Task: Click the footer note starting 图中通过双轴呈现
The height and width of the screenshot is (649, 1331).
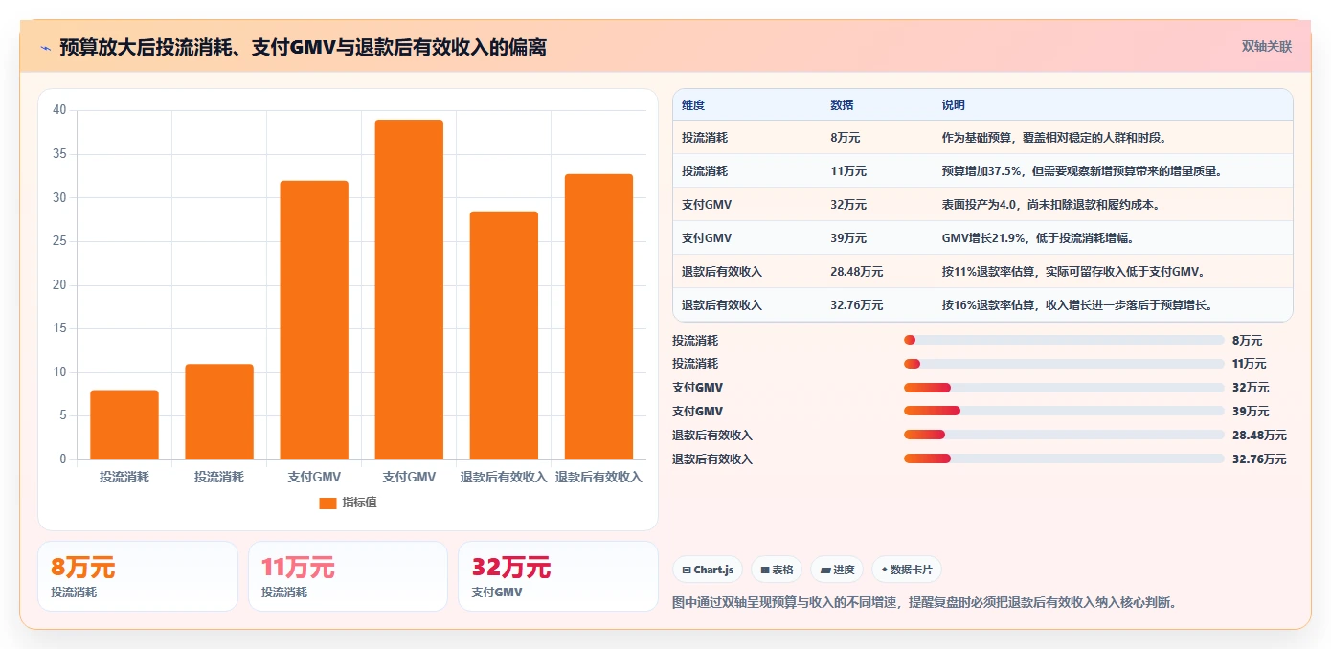Action: [925, 603]
